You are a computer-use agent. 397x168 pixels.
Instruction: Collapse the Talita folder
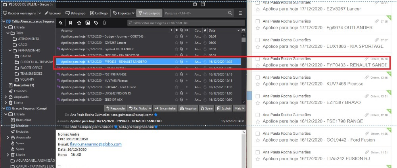[8, 33]
